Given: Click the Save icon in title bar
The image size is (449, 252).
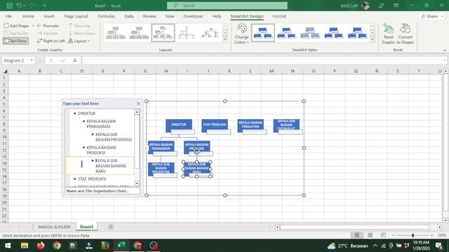Looking at the screenshot, I should coord(9,6).
